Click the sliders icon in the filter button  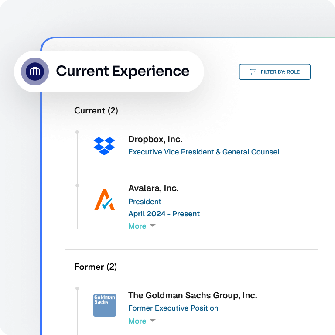pos(253,72)
